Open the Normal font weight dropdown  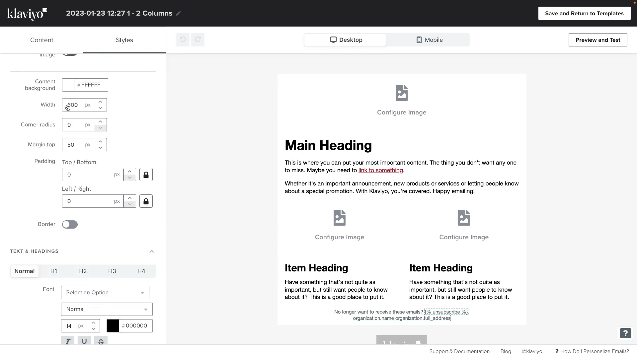tap(106, 309)
